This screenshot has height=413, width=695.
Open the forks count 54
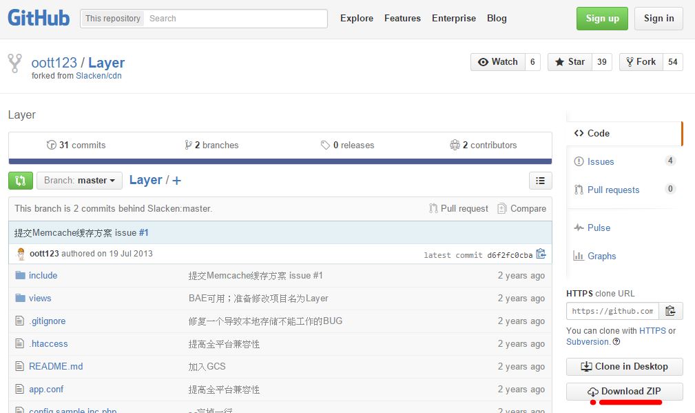[x=673, y=62]
